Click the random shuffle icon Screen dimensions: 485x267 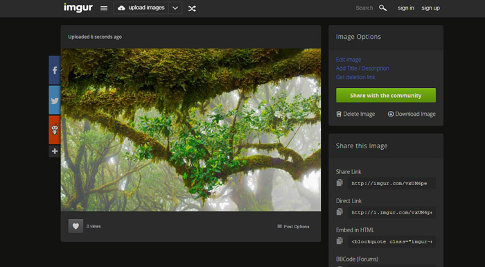[192, 9]
